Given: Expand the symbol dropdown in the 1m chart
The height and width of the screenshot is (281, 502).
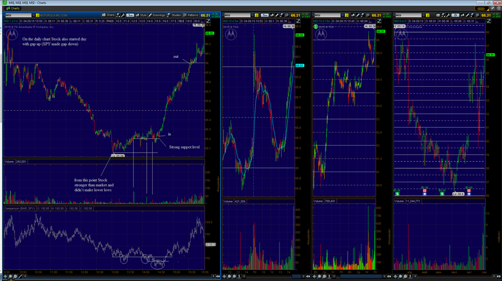Looking at the screenshot, I should [33, 15].
